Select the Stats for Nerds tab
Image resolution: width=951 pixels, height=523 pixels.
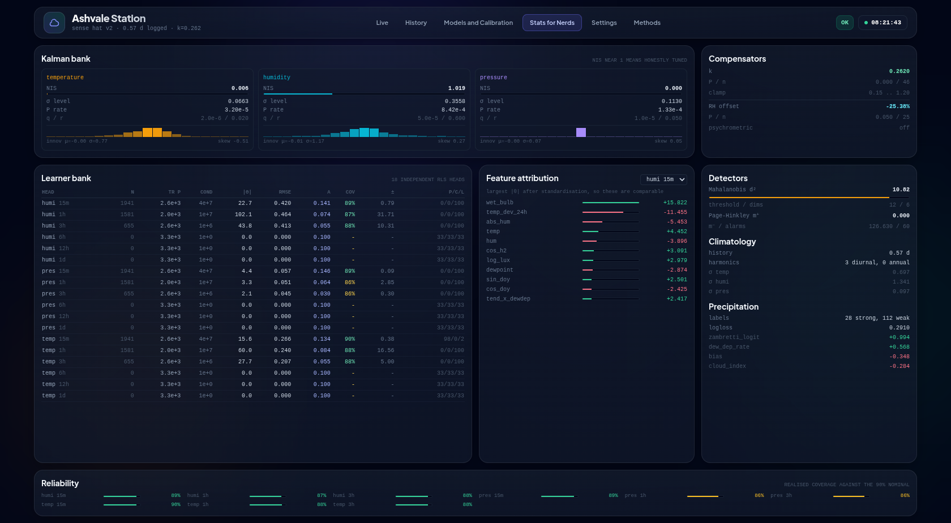pyautogui.click(x=552, y=23)
